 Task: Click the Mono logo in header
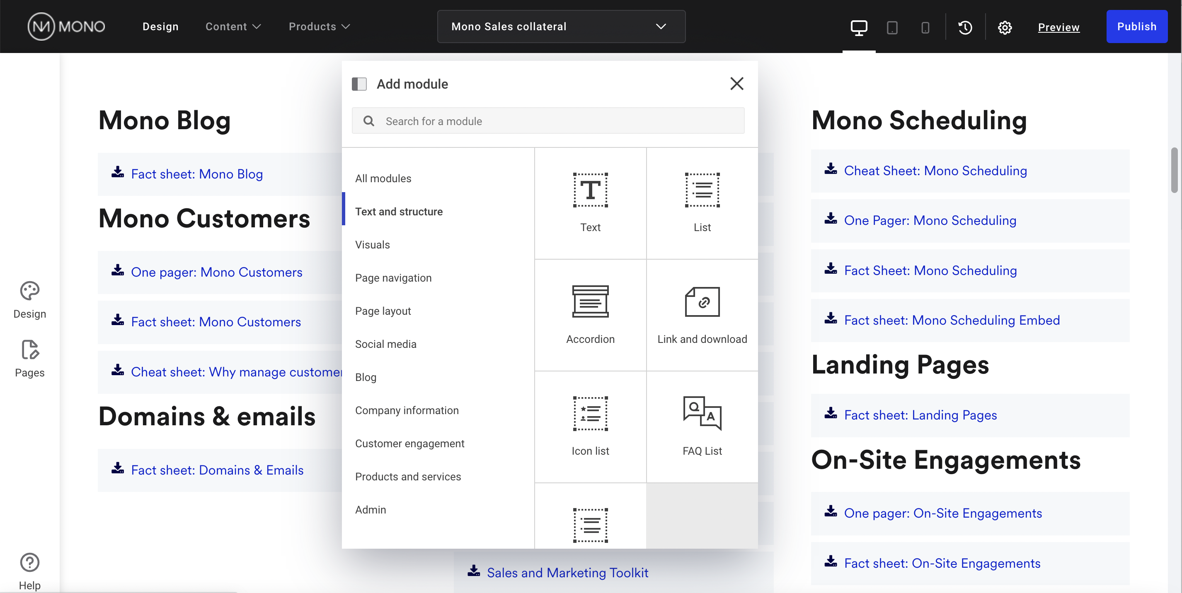point(67,27)
